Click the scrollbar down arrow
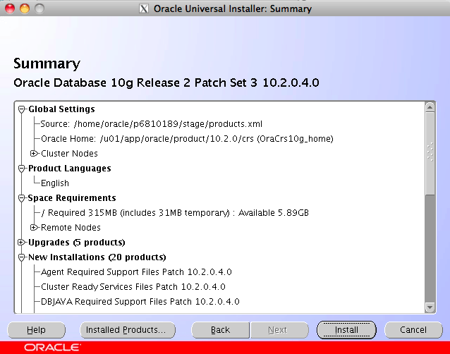450x354 pixels. [430, 307]
